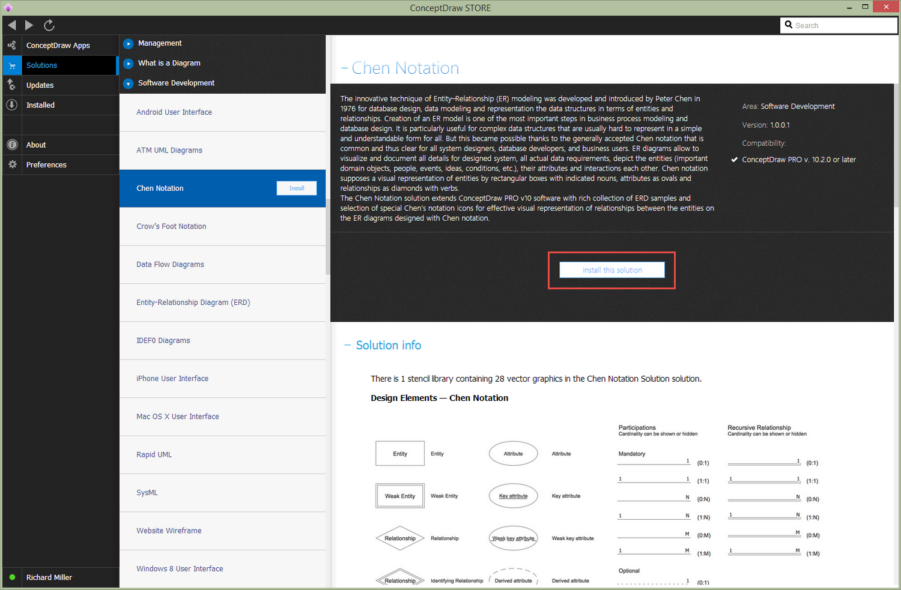901x590 pixels.
Task: Click the Richard Miller account name
Action: pos(49,577)
